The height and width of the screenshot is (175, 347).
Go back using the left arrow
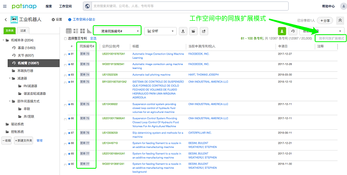point(6,20)
